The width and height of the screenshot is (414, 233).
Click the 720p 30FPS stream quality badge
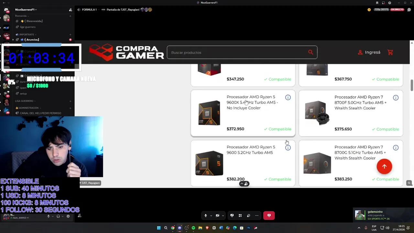click(381, 9)
